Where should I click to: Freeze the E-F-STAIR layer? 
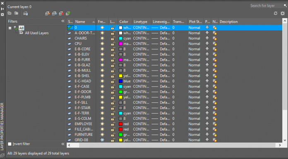pyautogui.click(x=102, y=108)
